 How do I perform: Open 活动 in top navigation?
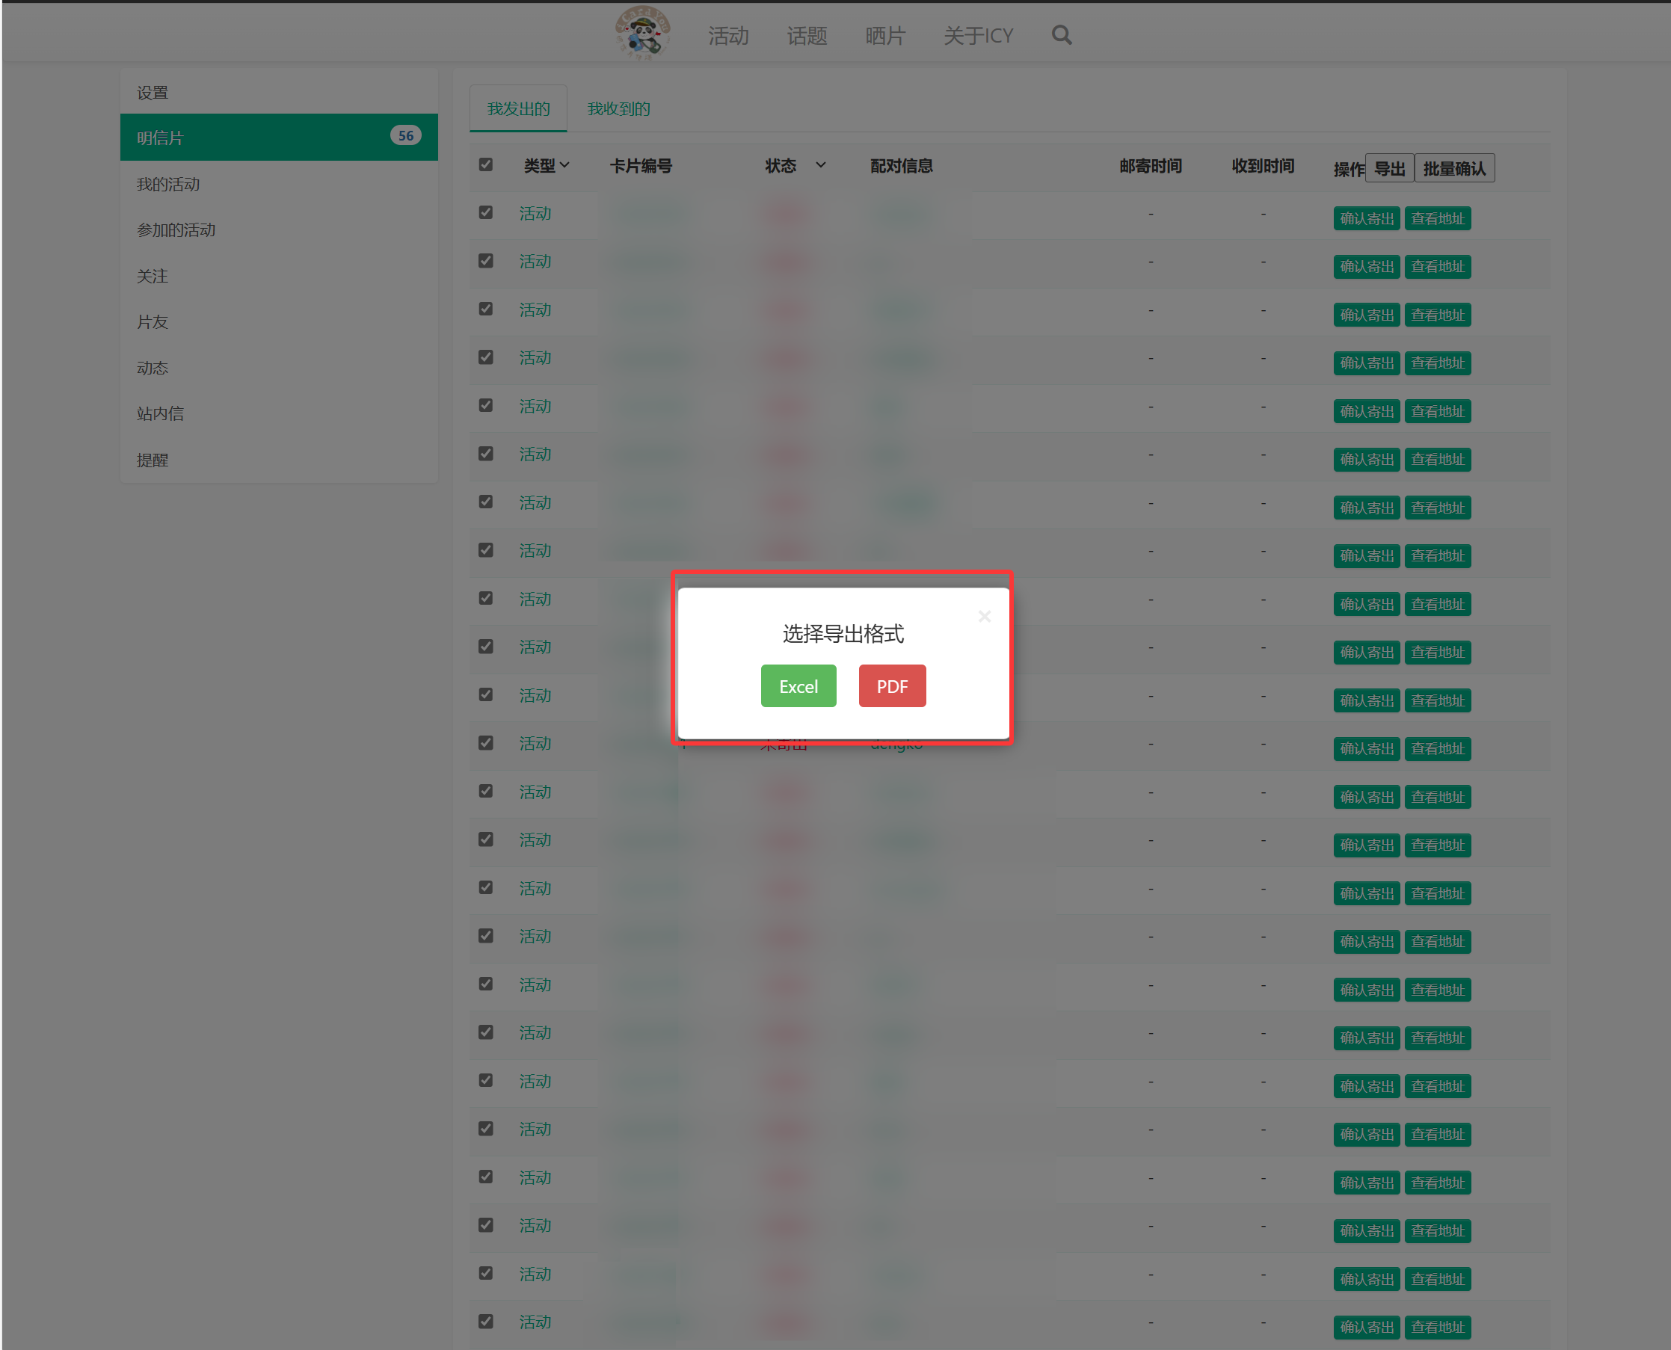click(728, 36)
